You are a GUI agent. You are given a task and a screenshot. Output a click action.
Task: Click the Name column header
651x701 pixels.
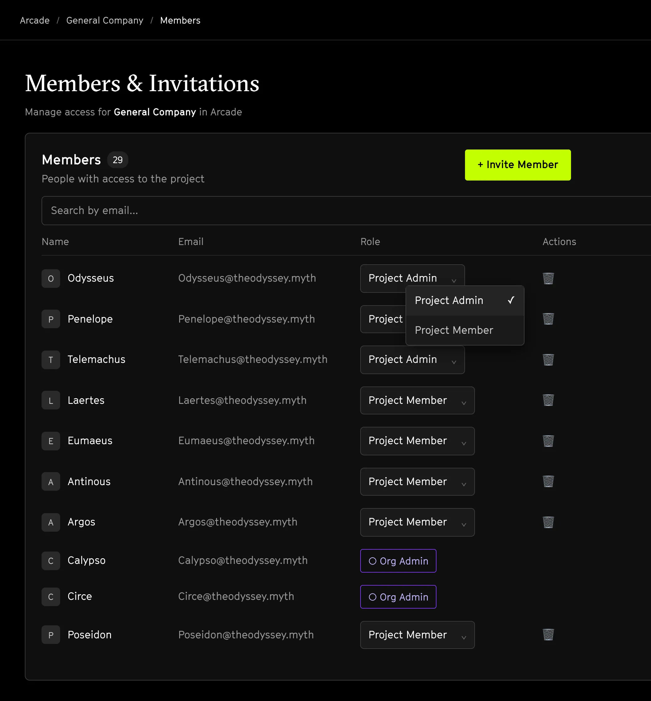coord(55,242)
